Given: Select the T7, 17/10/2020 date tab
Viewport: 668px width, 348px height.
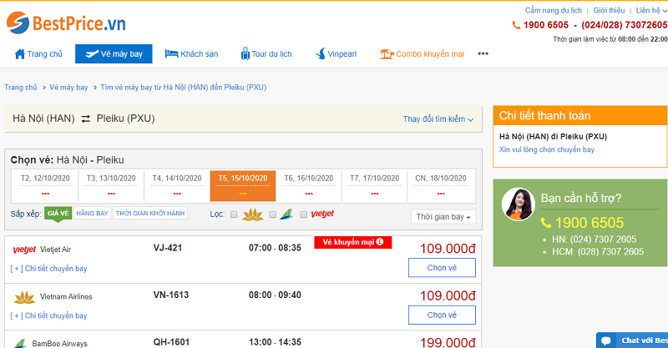Looking at the screenshot, I should point(374,186).
